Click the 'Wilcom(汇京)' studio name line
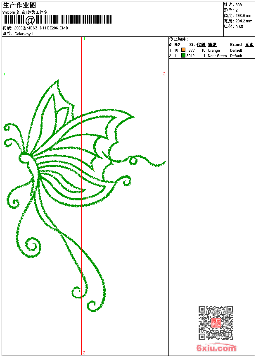Image resolution: width=256 pixels, height=356 pixels. pos(25,12)
